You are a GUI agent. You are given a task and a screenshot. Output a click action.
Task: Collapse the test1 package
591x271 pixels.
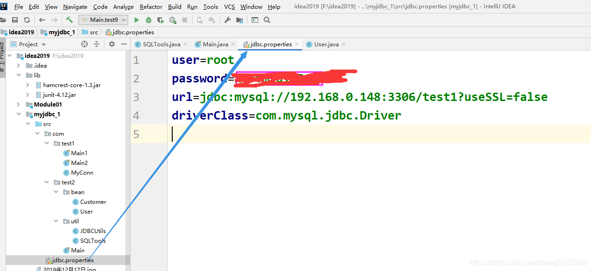(46, 143)
